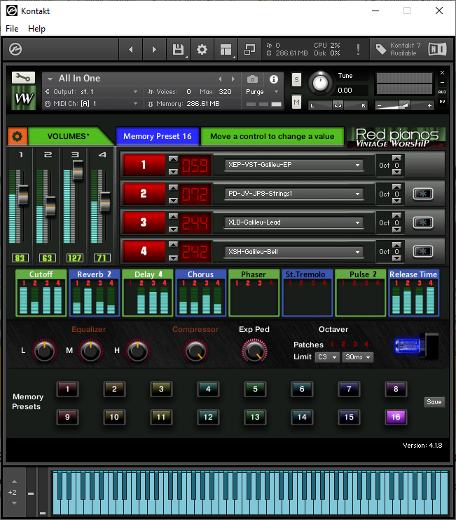The height and width of the screenshot is (520, 456).
Task: Open Output st. 1 dropdown
Action: click(92, 92)
